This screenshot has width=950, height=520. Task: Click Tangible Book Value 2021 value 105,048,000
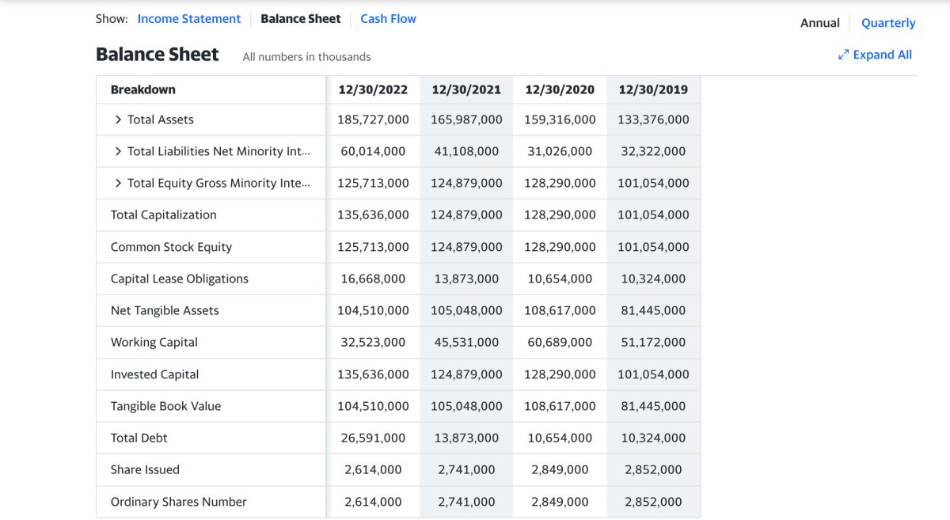click(466, 406)
